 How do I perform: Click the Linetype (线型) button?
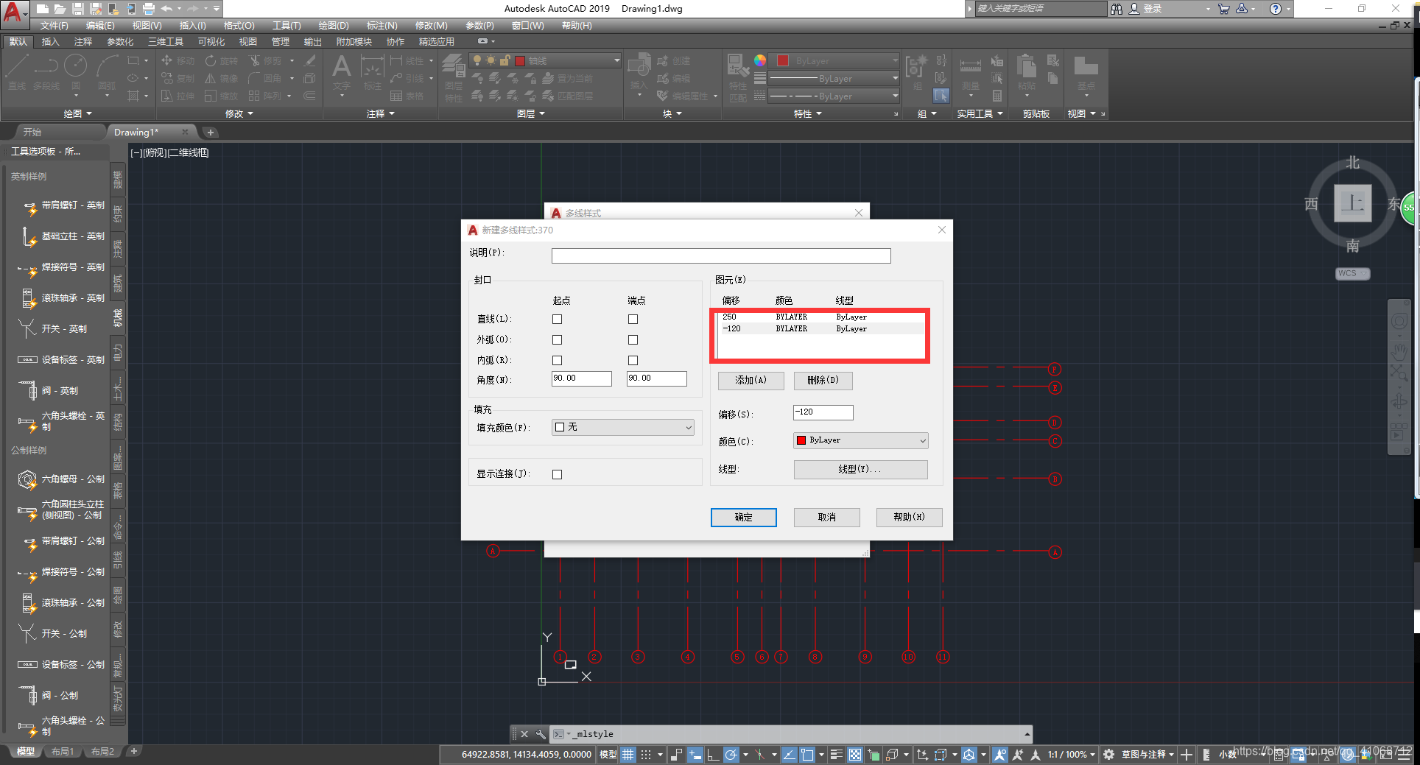(860, 470)
